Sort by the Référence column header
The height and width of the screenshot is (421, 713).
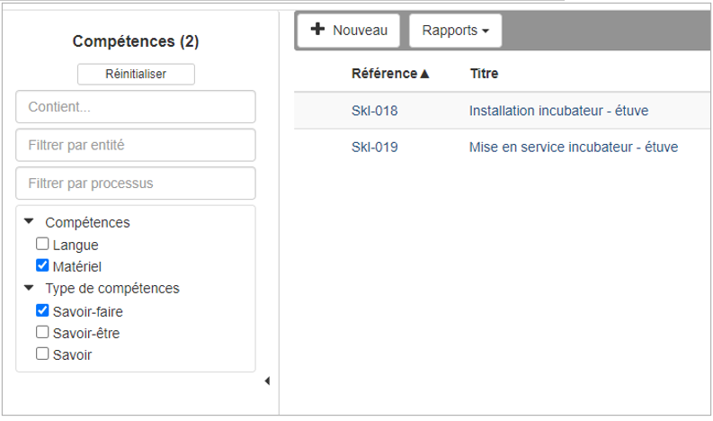tap(390, 74)
